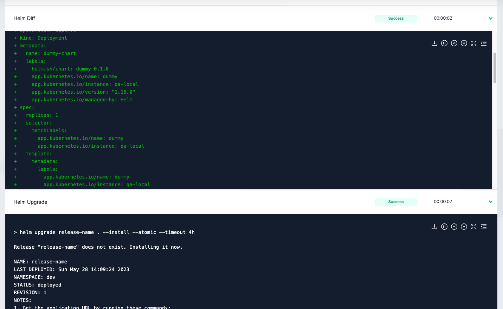The height and width of the screenshot is (309, 503).
Task: Click the 'Installing it now' message line
Action: pyautogui.click(x=98, y=247)
